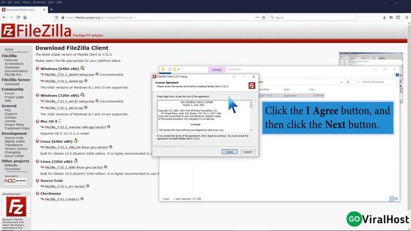
Task: Click the I Agree button in the installer
Action: 229,152
